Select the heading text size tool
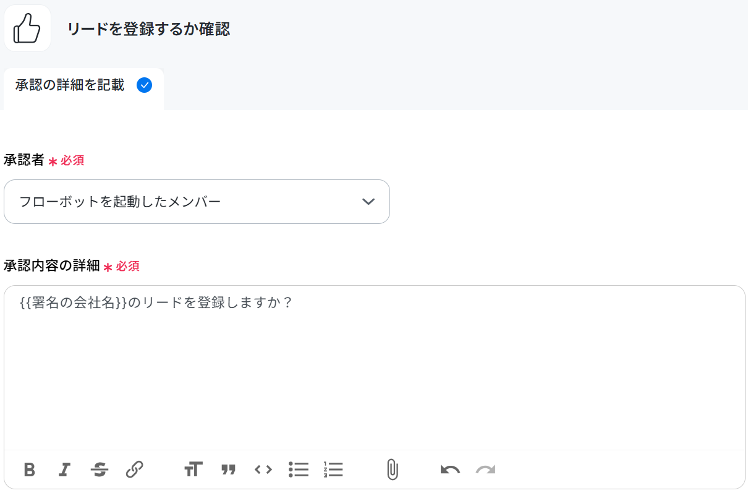748x493 pixels. click(193, 469)
